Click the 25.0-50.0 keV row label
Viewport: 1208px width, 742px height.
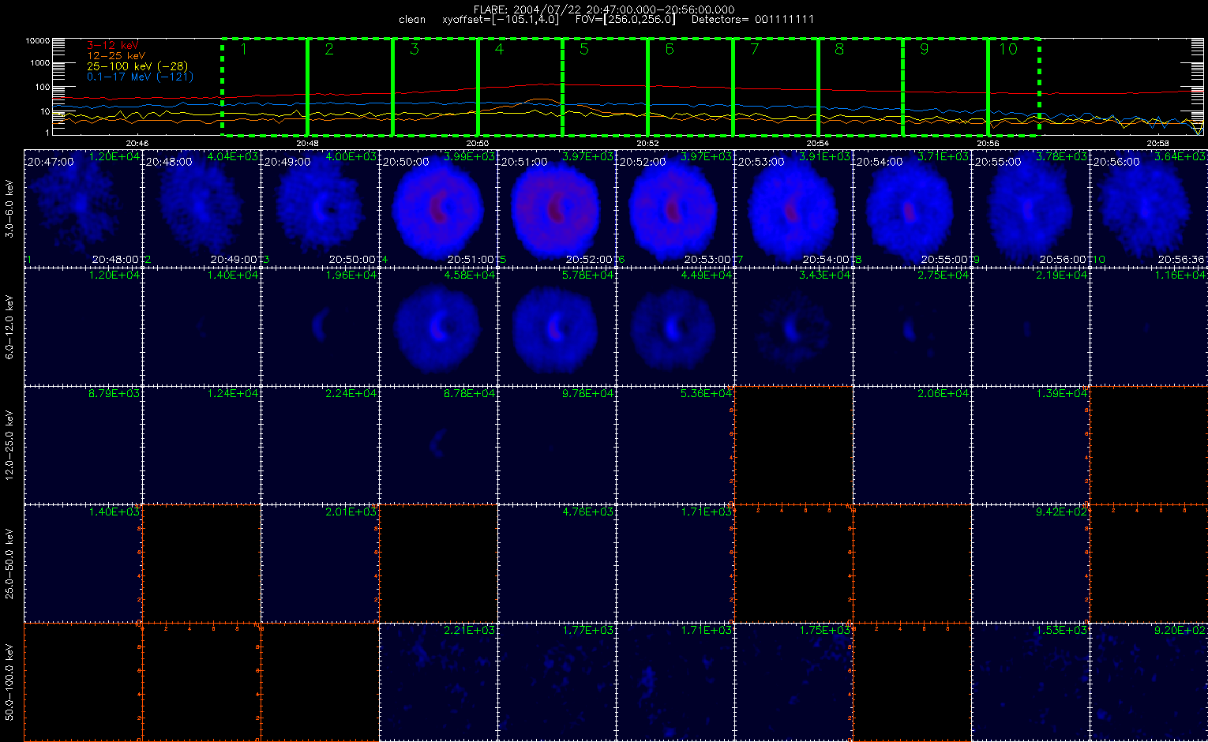(x=9, y=564)
